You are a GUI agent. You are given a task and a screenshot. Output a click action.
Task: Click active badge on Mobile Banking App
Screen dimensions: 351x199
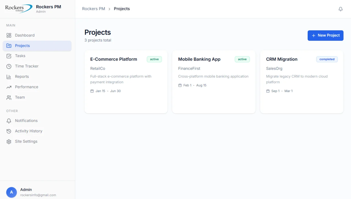pos(242,59)
